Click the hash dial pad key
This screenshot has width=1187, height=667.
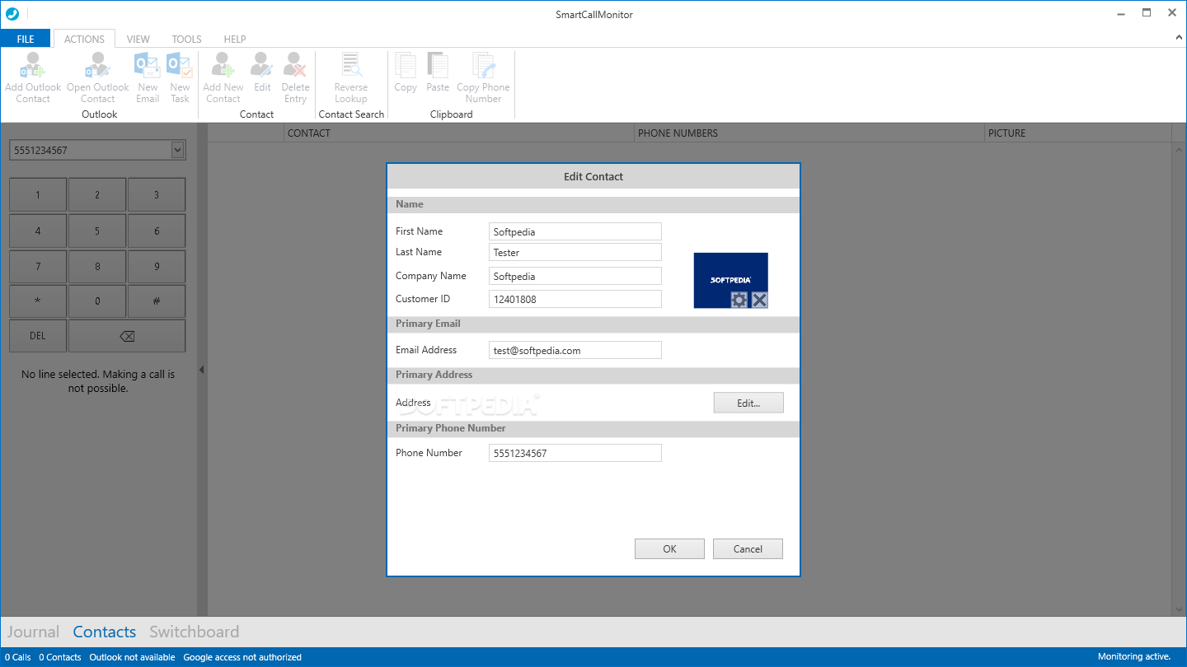coord(157,301)
